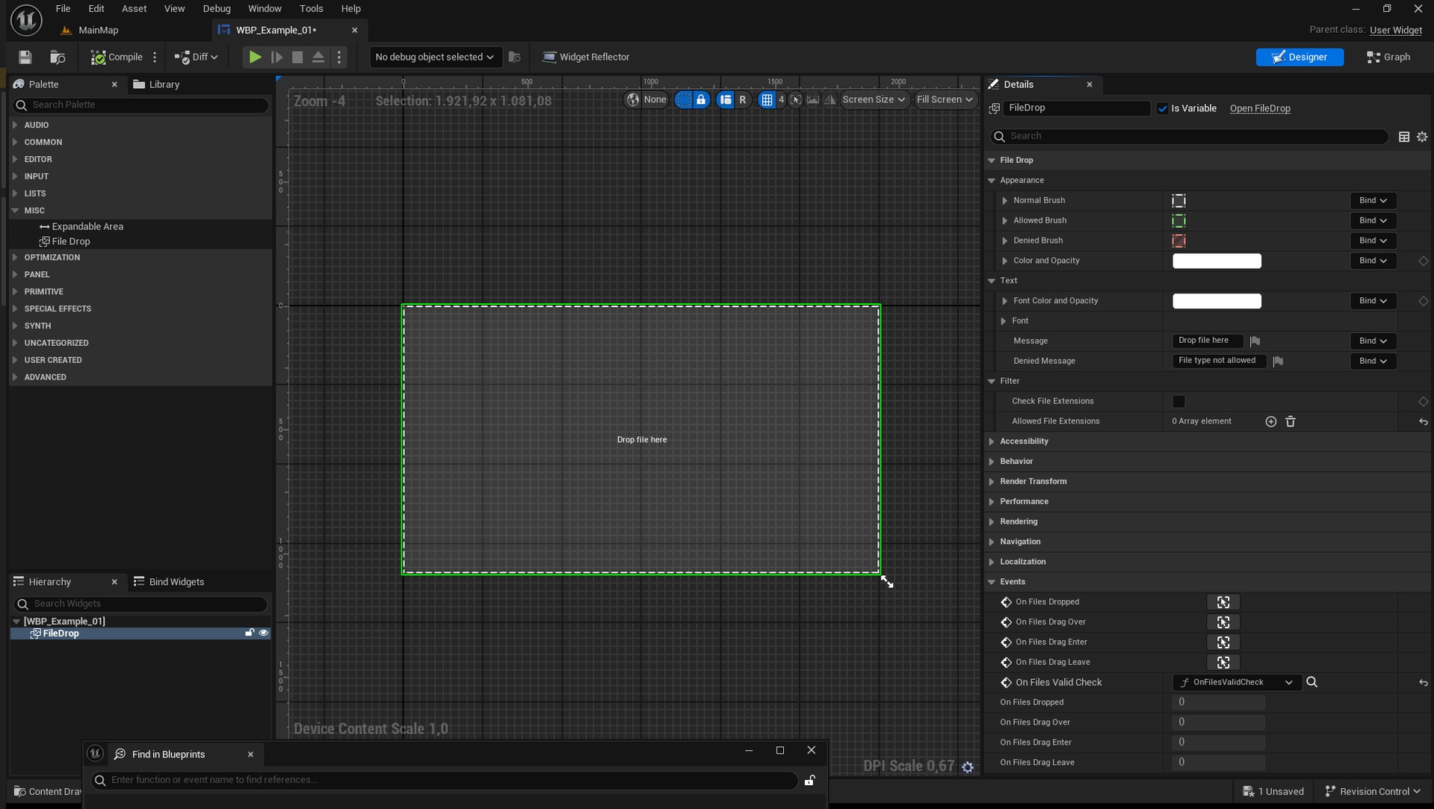
Task: Click the Designer mode button
Action: pyautogui.click(x=1299, y=57)
